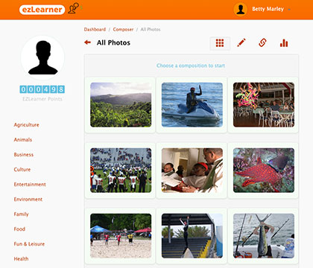The image size is (313, 268).
Task: Pick the red fish underwater photo
Action: 264,170
